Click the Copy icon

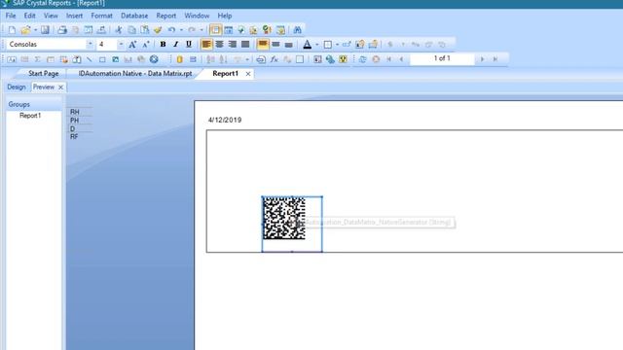pos(131,30)
